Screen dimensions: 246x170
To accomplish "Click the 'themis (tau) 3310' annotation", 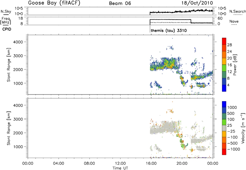I will (x=169, y=30).
